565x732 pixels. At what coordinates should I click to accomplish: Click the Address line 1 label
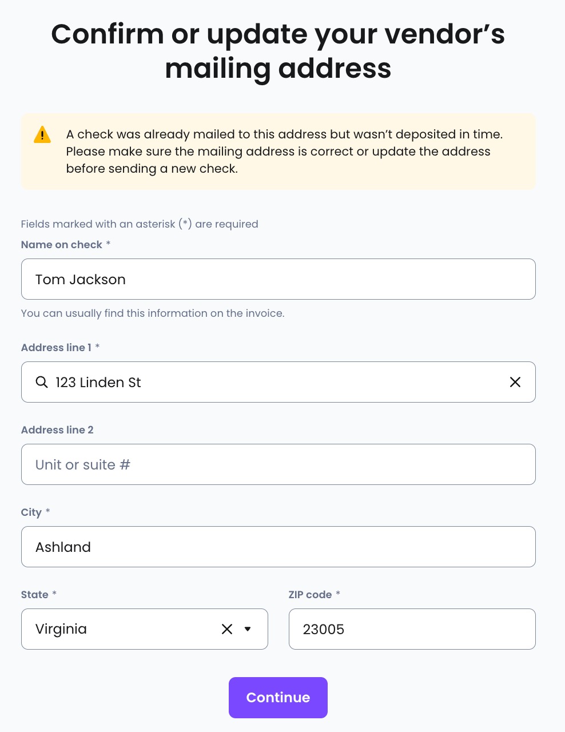click(x=56, y=348)
